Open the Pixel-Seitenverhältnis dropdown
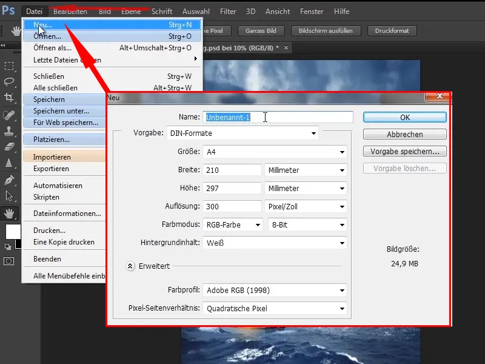The width and height of the screenshot is (485, 364). [x=275, y=308]
